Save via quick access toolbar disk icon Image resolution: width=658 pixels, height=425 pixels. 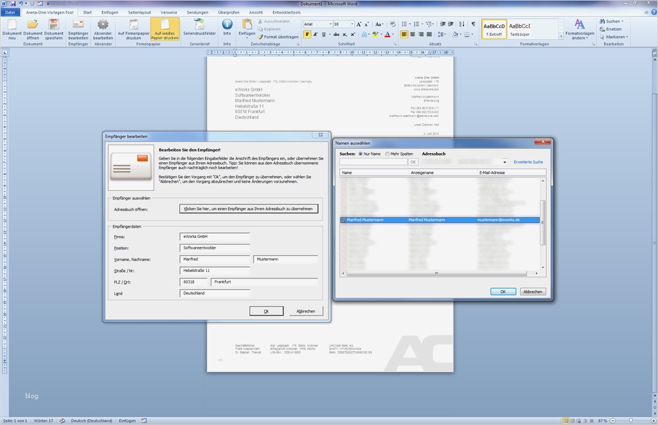pyautogui.click(x=13, y=3)
